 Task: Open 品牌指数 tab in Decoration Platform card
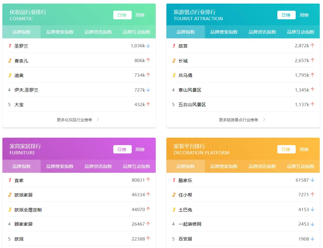(186, 166)
